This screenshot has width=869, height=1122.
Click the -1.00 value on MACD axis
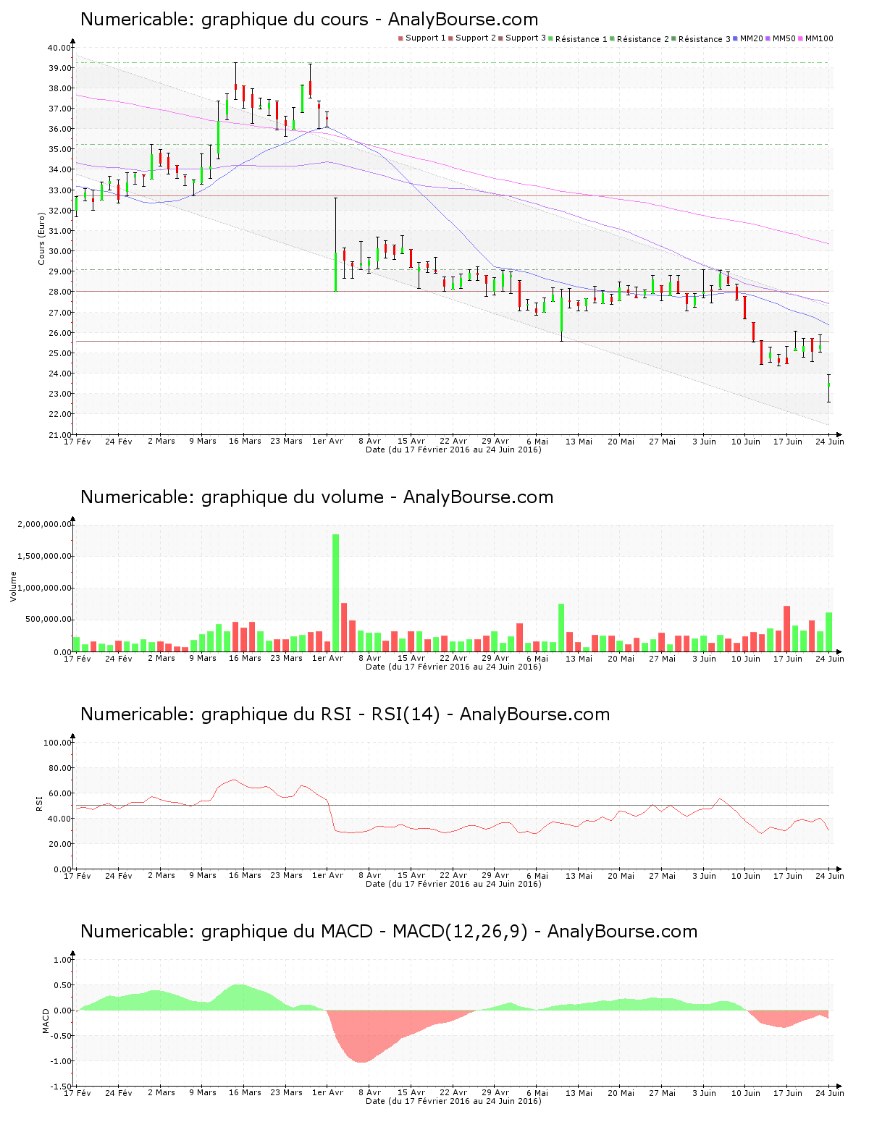click(x=62, y=1061)
